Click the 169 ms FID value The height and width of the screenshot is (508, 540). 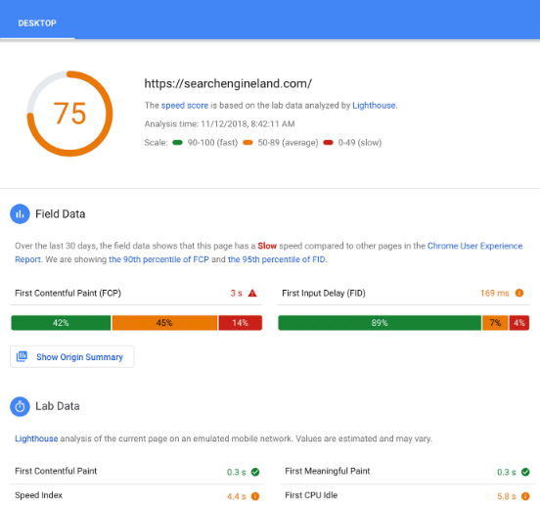(x=495, y=294)
